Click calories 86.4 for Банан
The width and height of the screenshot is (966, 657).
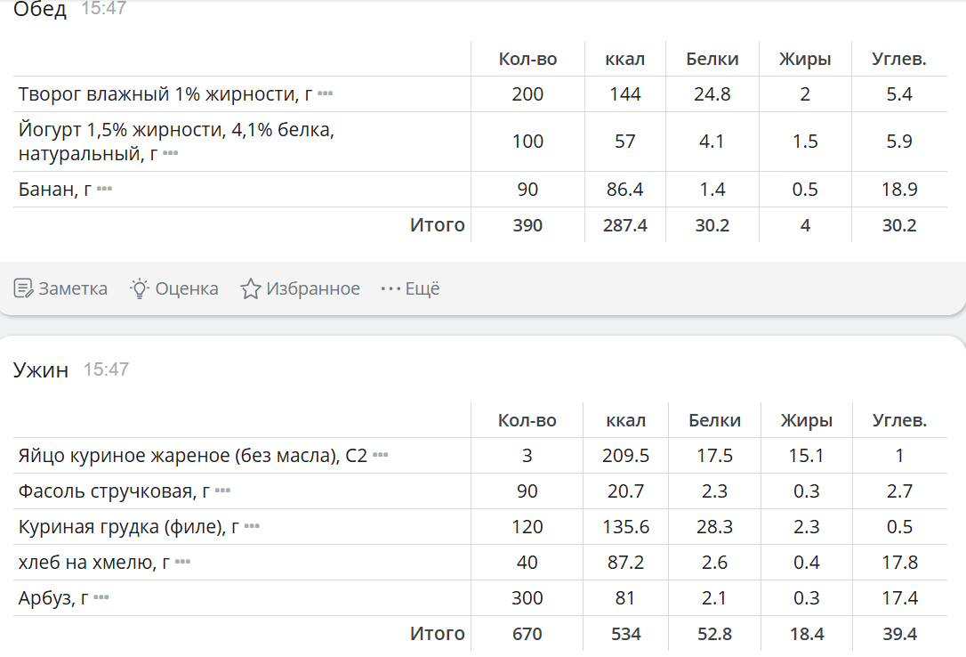625,189
